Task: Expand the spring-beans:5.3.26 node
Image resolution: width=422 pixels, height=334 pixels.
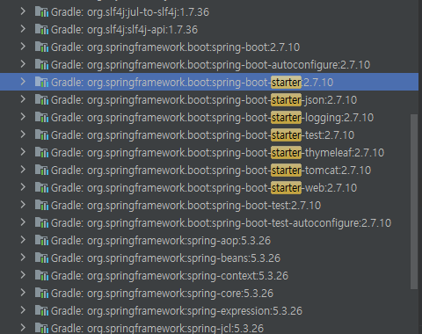Action: pyautogui.click(x=23, y=258)
